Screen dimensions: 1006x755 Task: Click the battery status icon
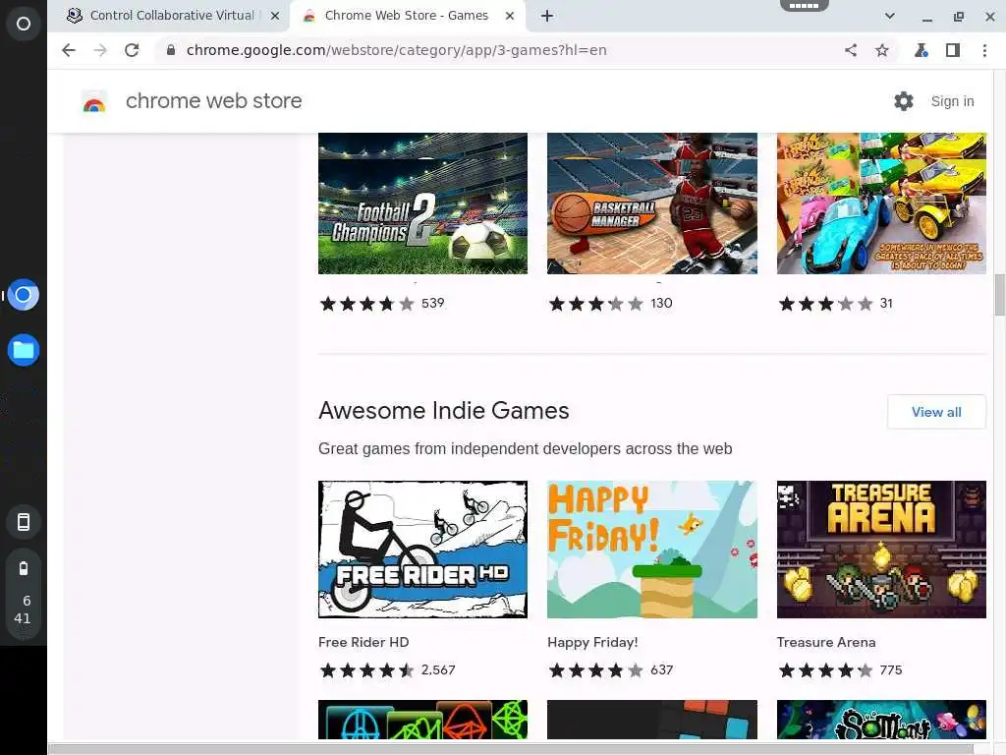[x=24, y=568]
